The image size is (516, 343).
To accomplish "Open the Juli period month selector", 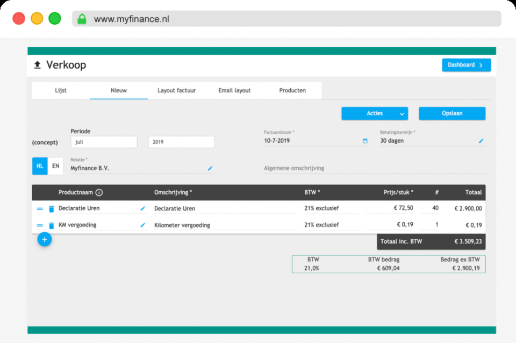I will click(x=104, y=142).
